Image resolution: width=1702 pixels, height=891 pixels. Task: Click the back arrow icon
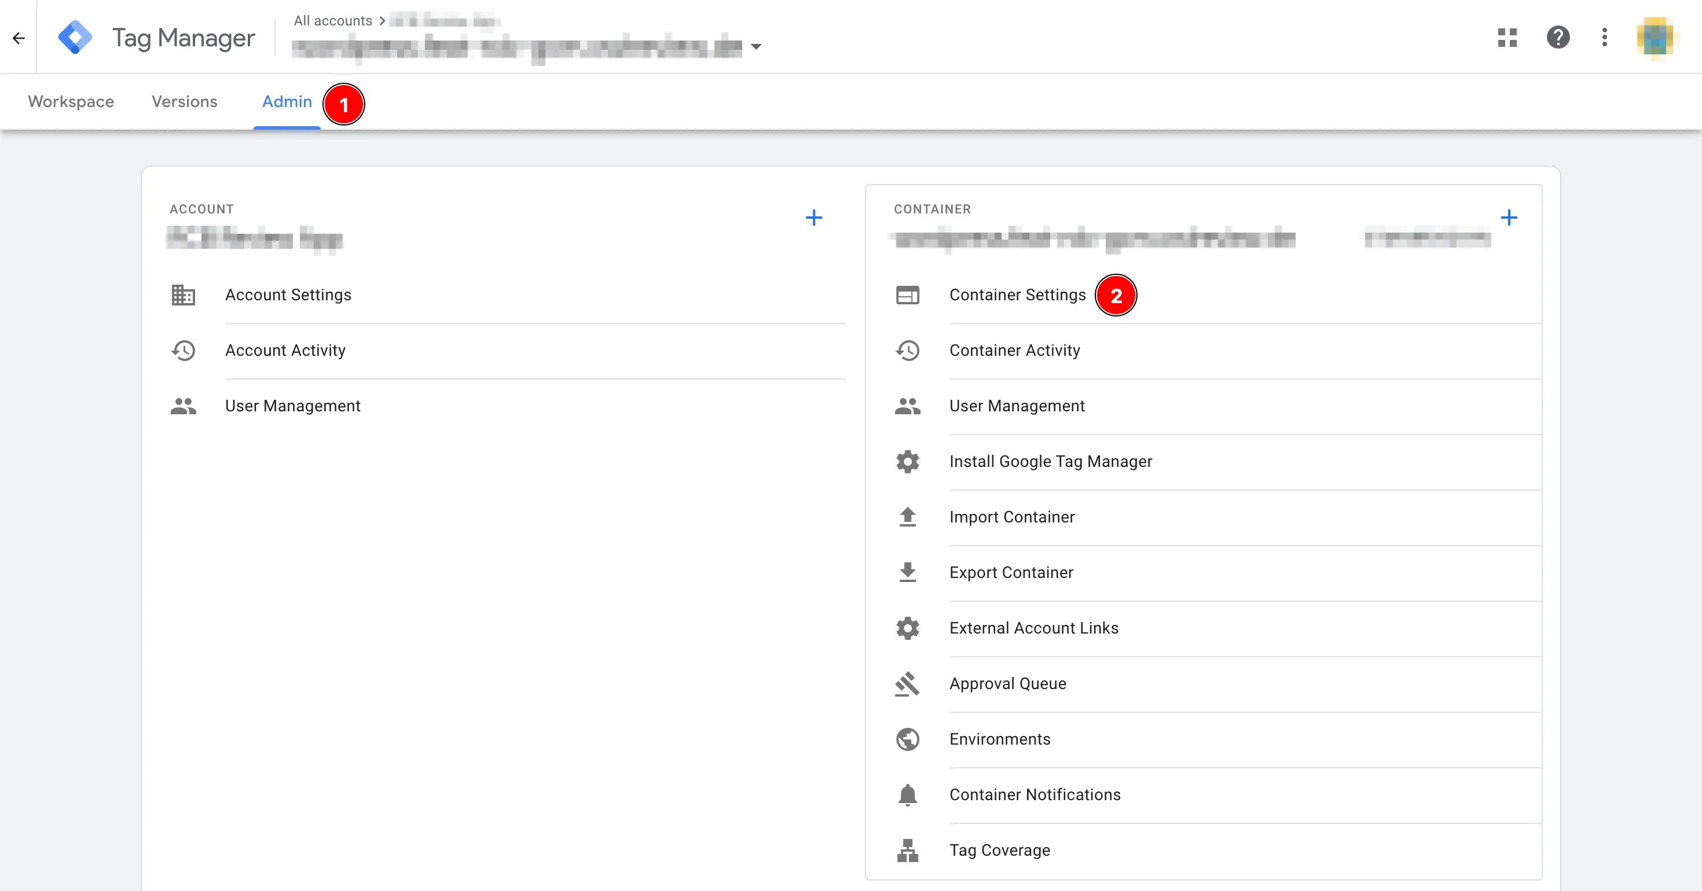[19, 38]
